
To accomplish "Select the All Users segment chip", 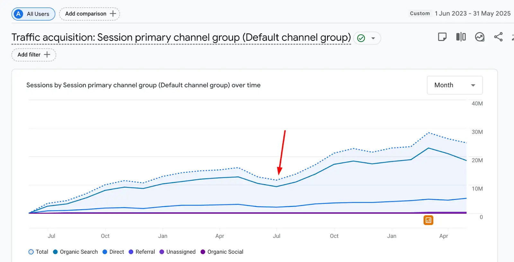I will [33, 14].
